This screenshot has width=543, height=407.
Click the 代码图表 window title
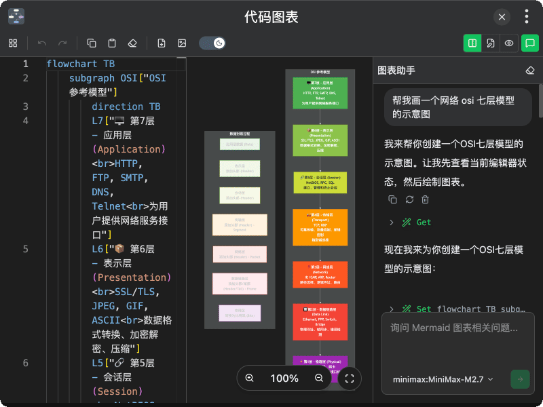271,16
